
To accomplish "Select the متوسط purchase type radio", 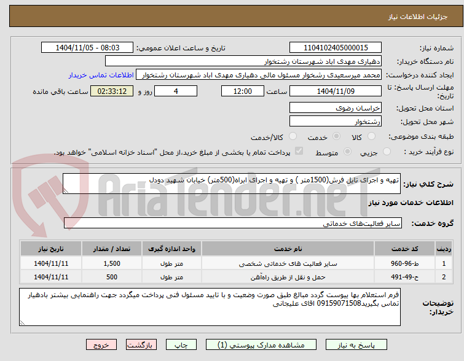I will pyautogui.click(x=347, y=152).
